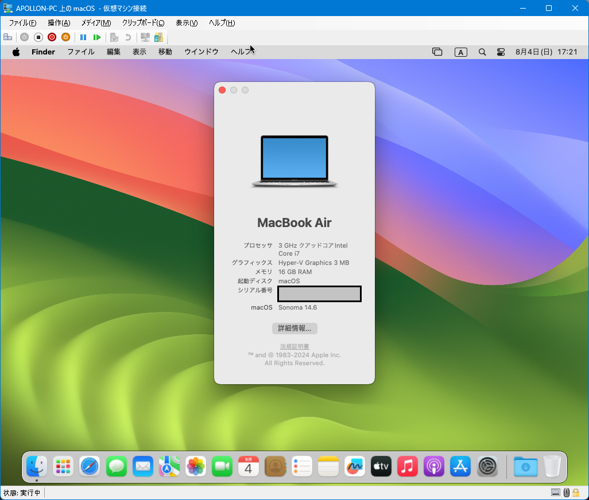Turn off the VM with stop icon
The width and height of the screenshot is (589, 500).
(x=38, y=37)
